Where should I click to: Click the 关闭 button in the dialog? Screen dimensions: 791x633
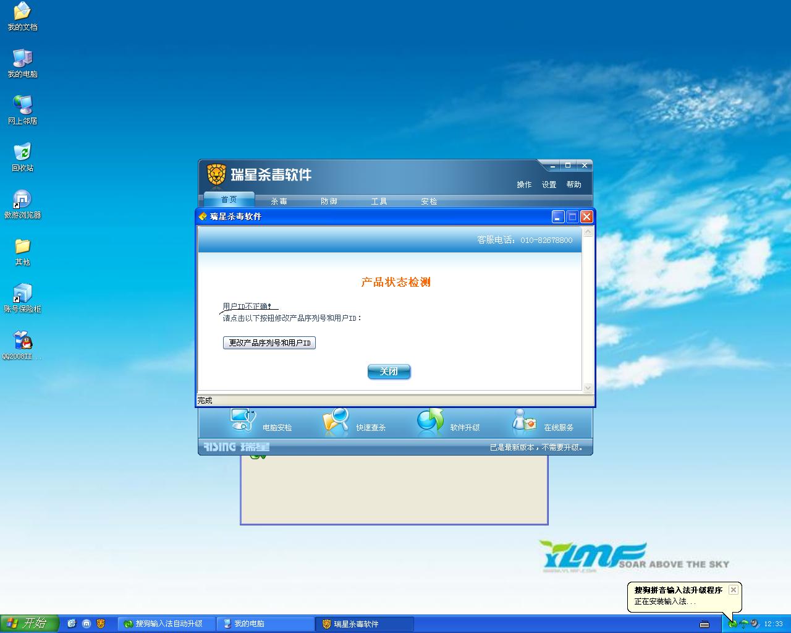coord(389,372)
